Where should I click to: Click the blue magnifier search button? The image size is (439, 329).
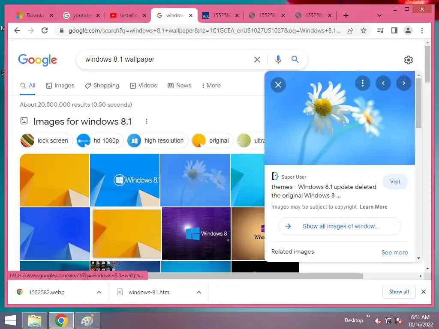coord(295,59)
